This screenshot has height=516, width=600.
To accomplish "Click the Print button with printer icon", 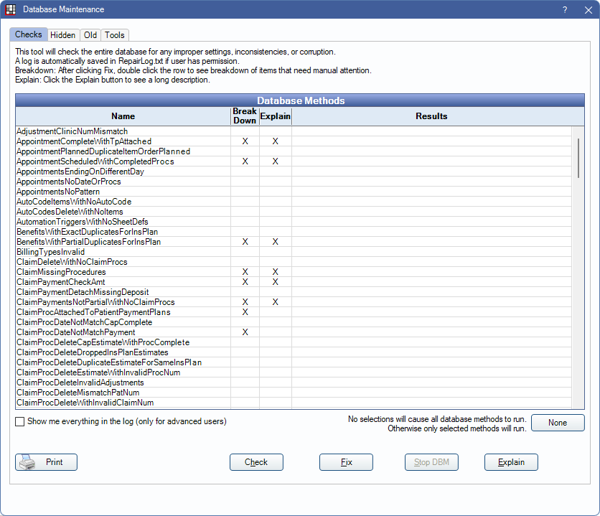I will [46, 462].
